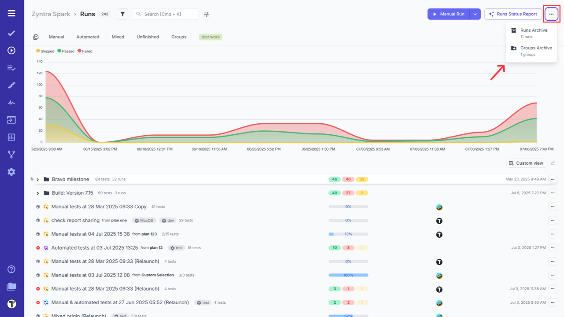Viewport: 564px width, 317px height.
Task: Open search settings sliders beside search box
Action: pos(206,14)
